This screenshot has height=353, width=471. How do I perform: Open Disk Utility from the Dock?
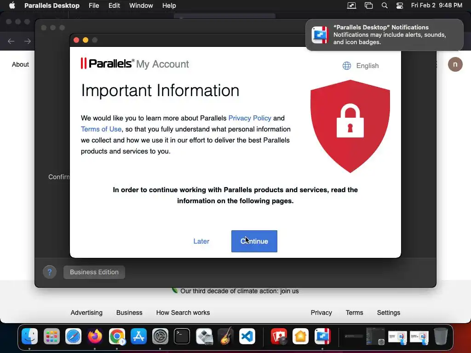tap(204, 336)
